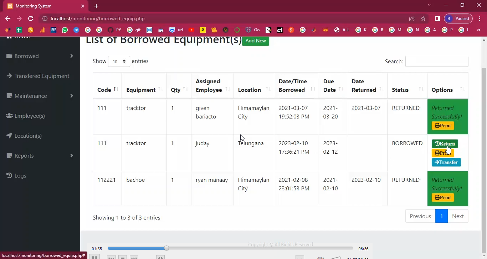Sort the table by Code column
This screenshot has width=487, height=259.
pyautogui.click(x=107, y=90)
